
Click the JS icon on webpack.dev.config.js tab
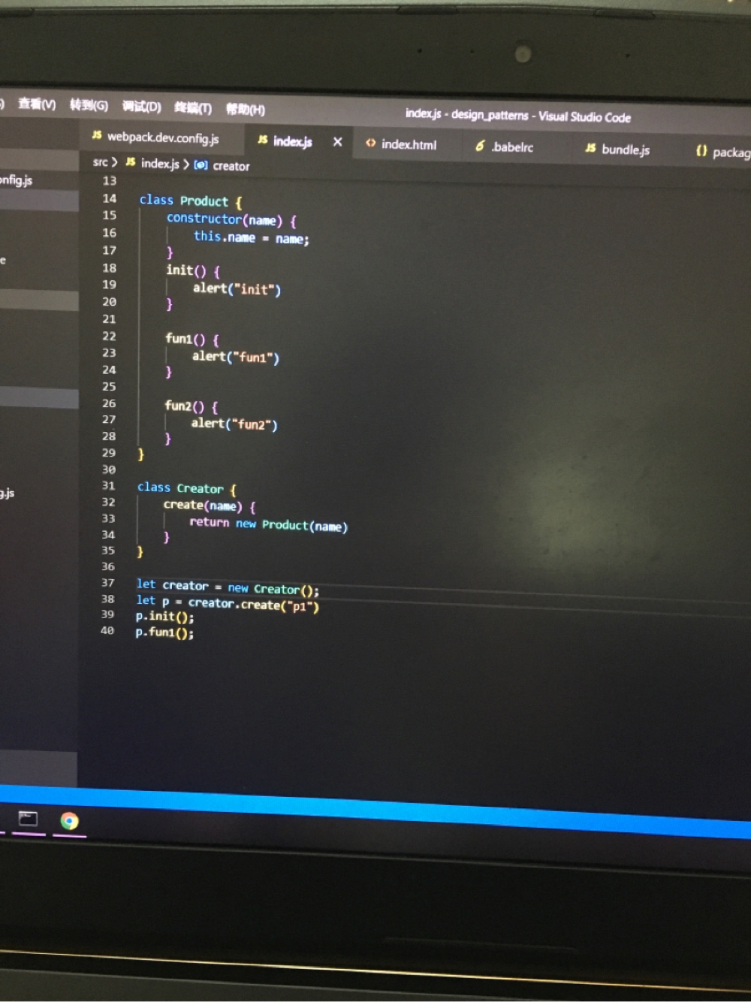tap(97, 134)
